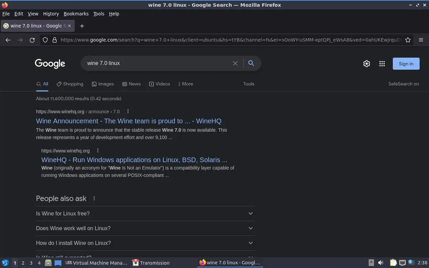Viewport: 429px width, 268px height.
Task: Open search Tools under the search bar
Action: tap(249, 84)
